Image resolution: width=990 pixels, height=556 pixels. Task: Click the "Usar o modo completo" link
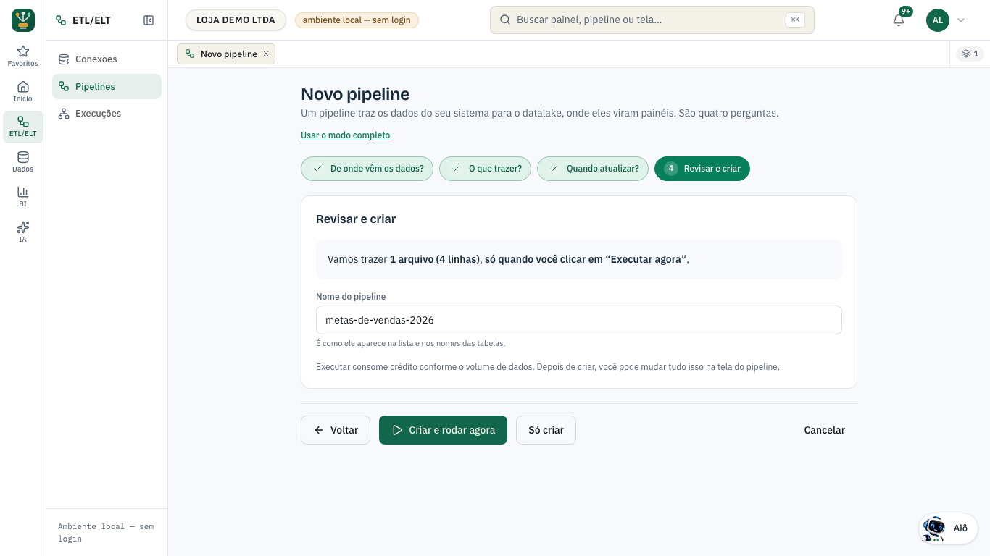coord(346,135)
